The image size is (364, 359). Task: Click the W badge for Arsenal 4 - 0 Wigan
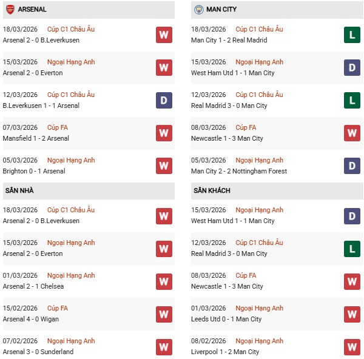tap(164, 314)
